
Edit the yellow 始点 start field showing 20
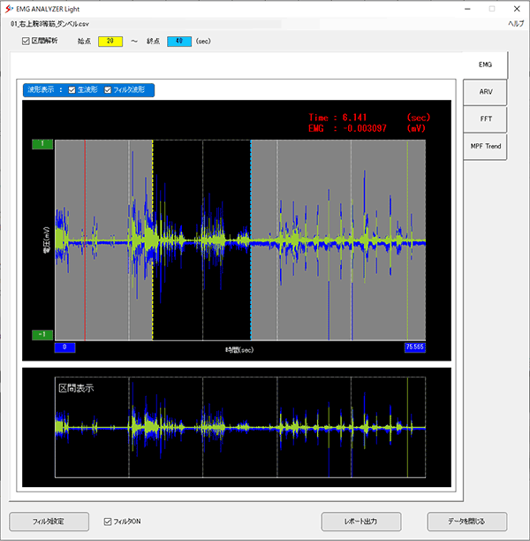(x=110, y=42)
